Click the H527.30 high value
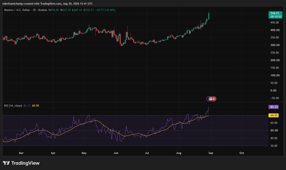This screenshot has height=170, width=286. pyautogui.click(x=66, y=10)
